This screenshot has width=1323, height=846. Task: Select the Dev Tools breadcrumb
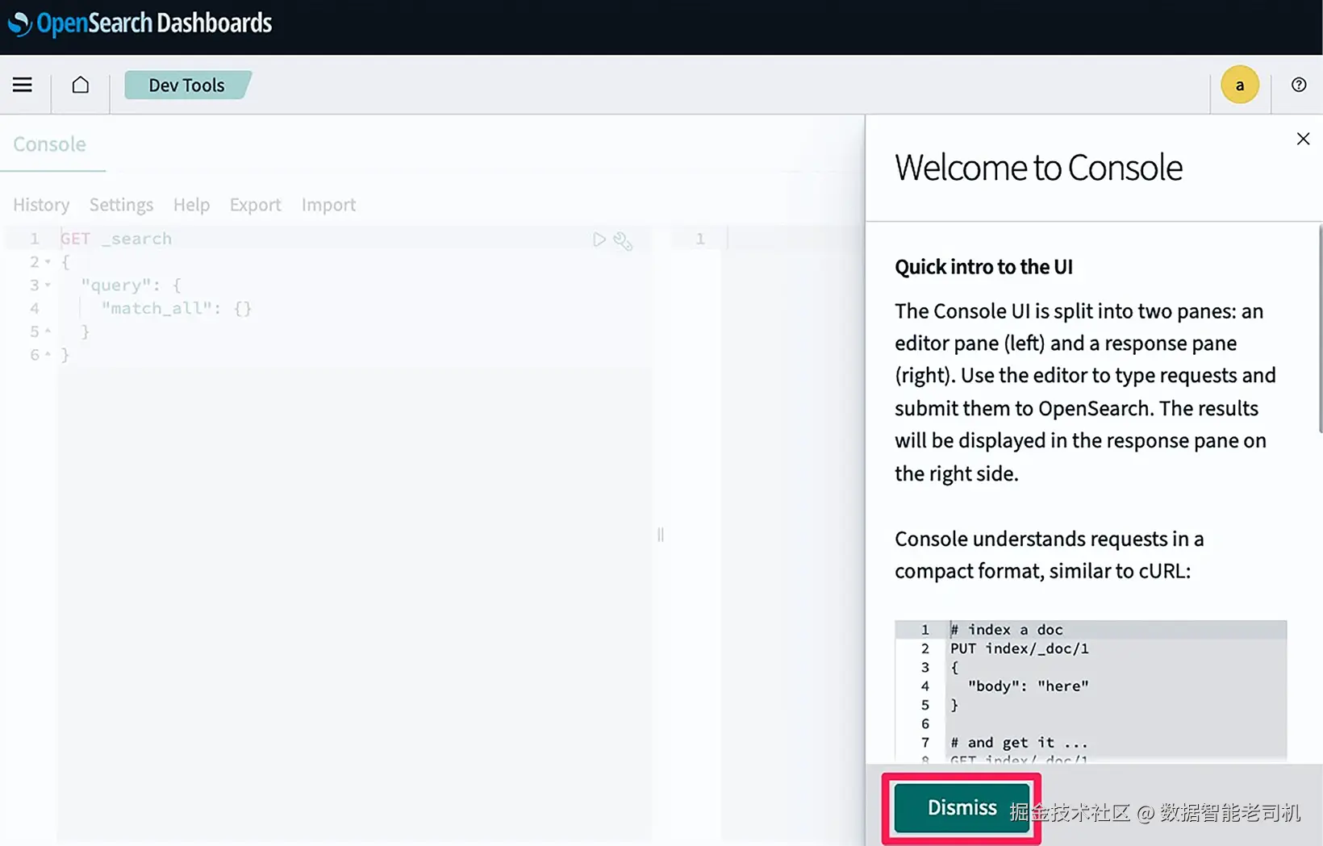[187, 85]
